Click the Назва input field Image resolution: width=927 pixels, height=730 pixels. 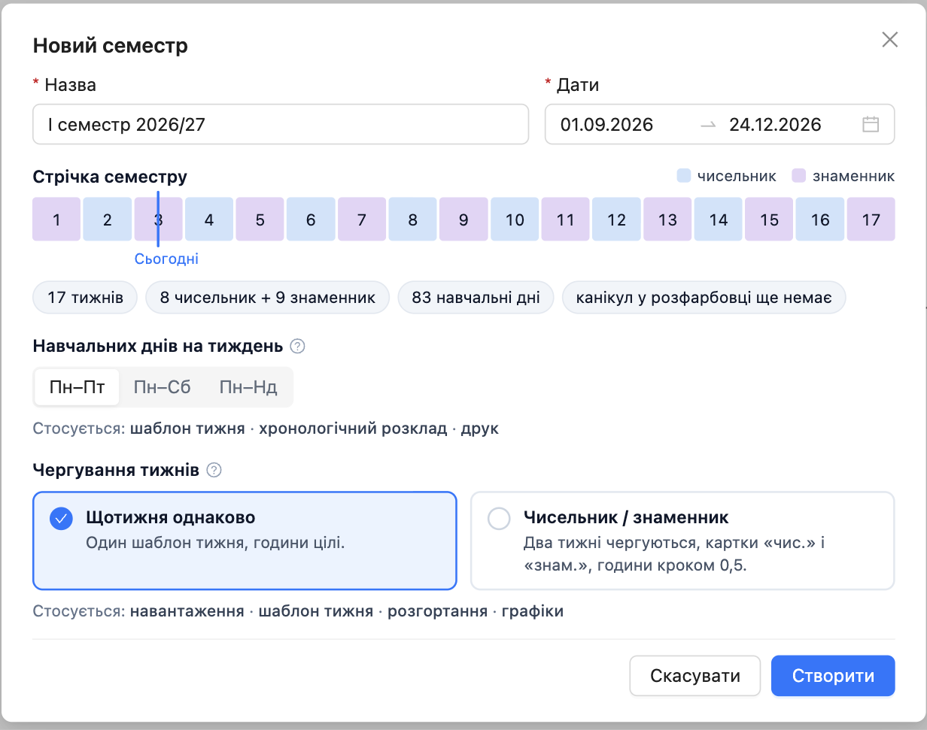pos(281,124)
